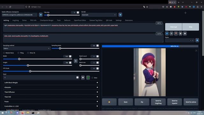The image size is (204, 115).
Task: Swap width and height values
Action: pos(76,61)
